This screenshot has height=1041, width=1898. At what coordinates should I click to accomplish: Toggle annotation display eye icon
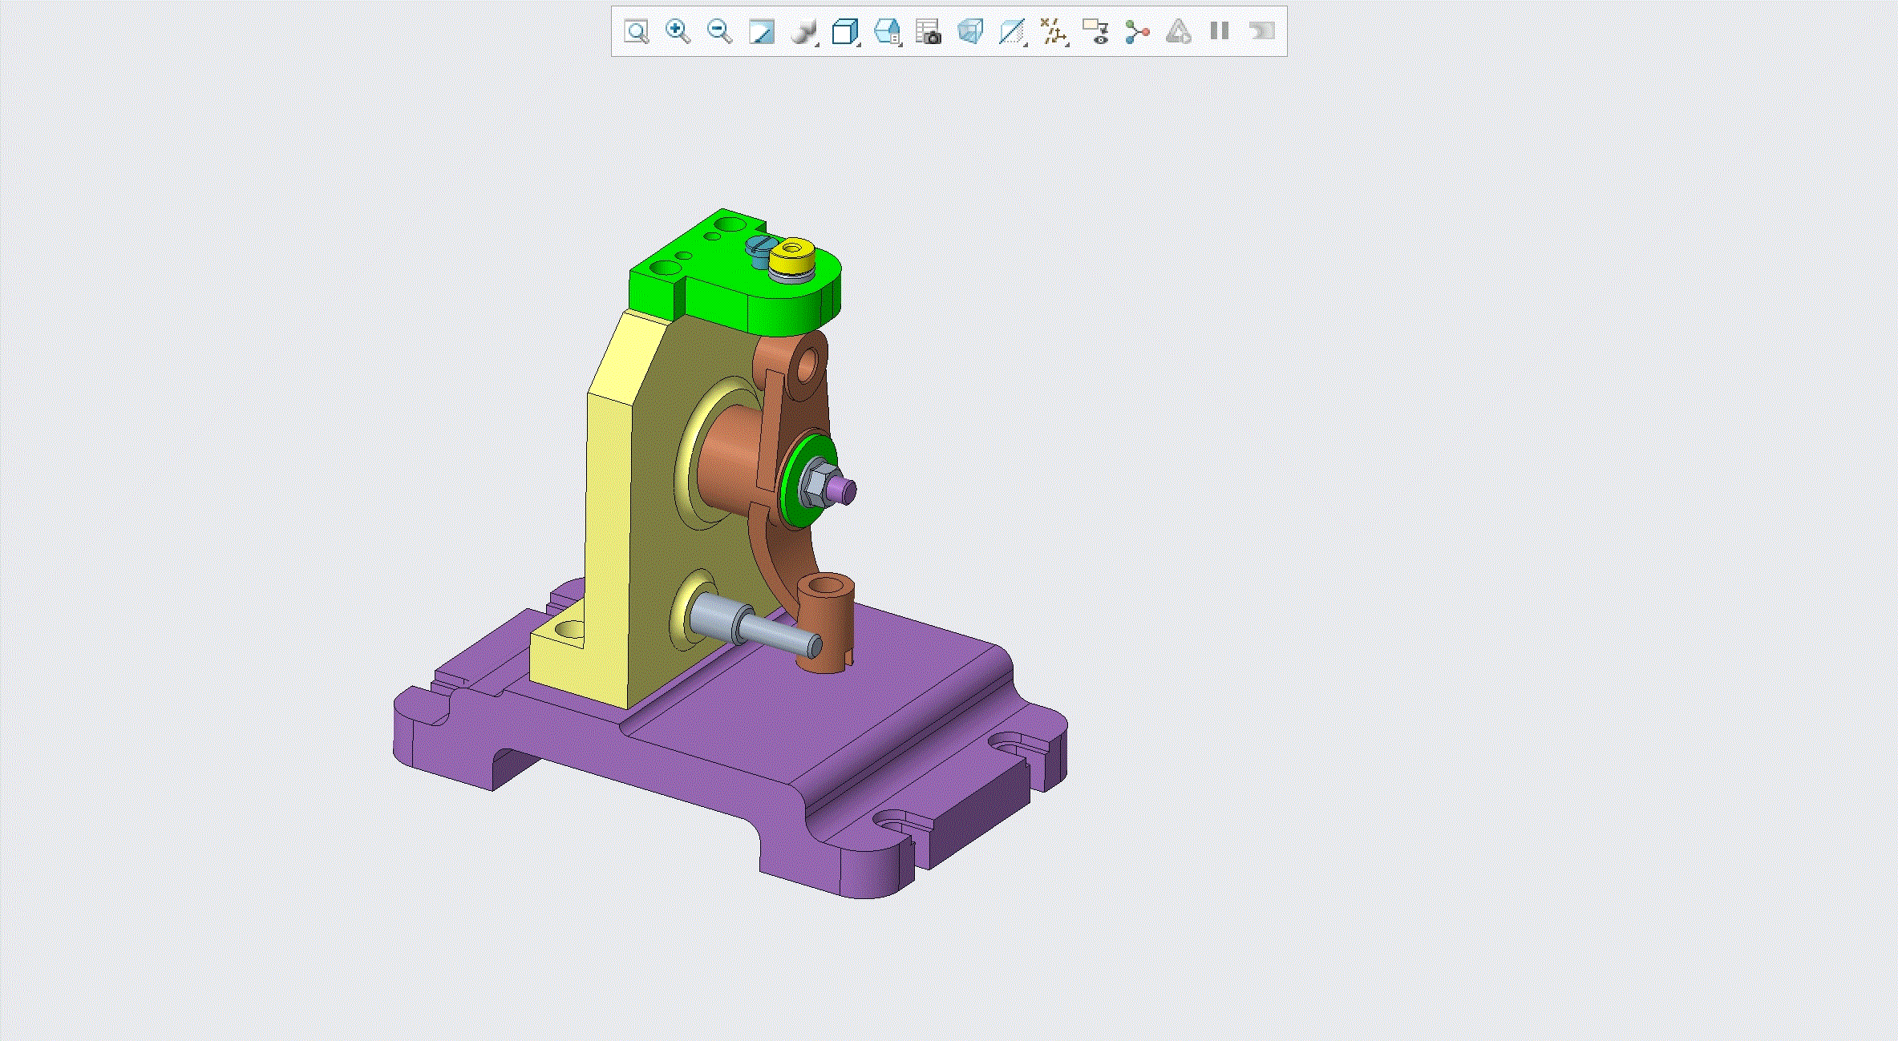click(1095, 32)
